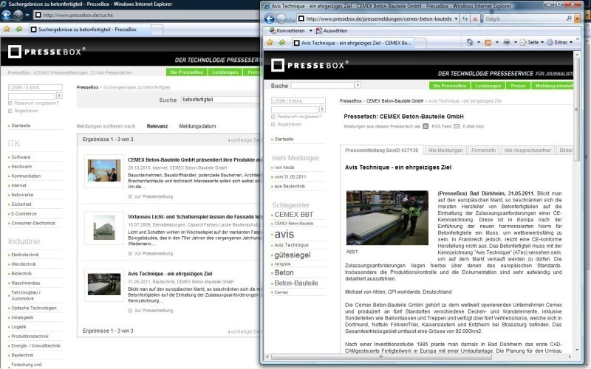Go back in the front Avis Technique window
This screenshot has height=369, width=591.
(x=270, y=18)
